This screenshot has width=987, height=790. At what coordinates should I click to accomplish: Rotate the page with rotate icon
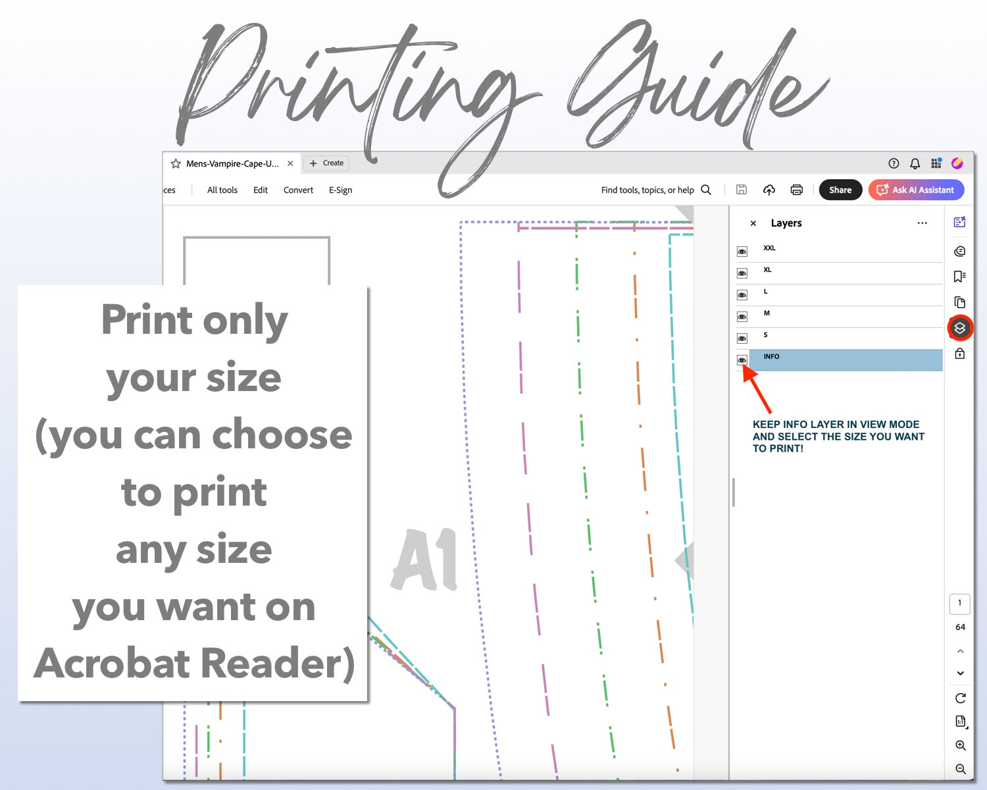(960, 698)
